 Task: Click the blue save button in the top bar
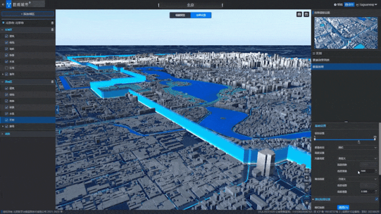pyautogui.click(x=349, y=5)
